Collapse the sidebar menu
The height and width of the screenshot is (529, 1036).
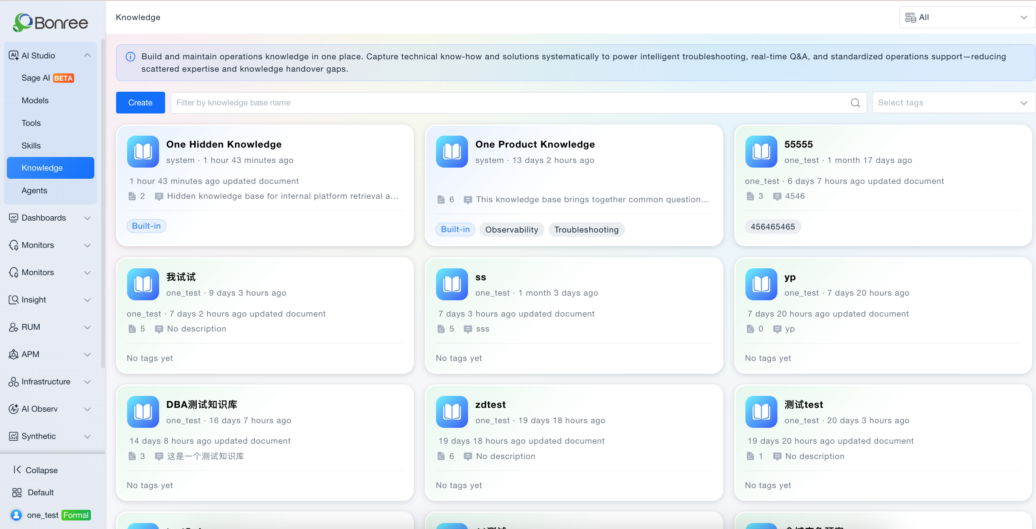(x=35, y=470)
